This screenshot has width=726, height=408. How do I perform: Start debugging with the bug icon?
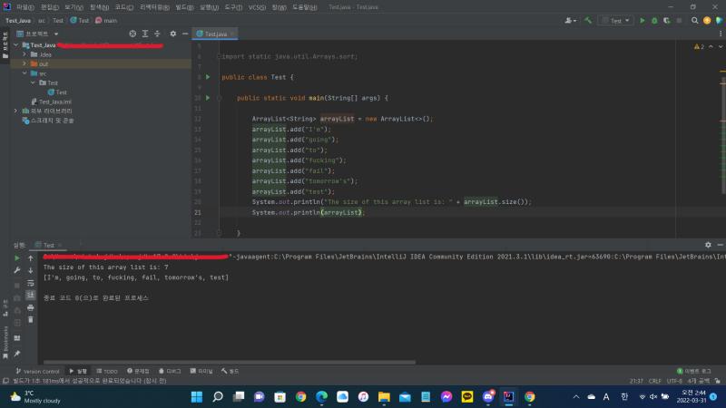[x=654, y=21]
